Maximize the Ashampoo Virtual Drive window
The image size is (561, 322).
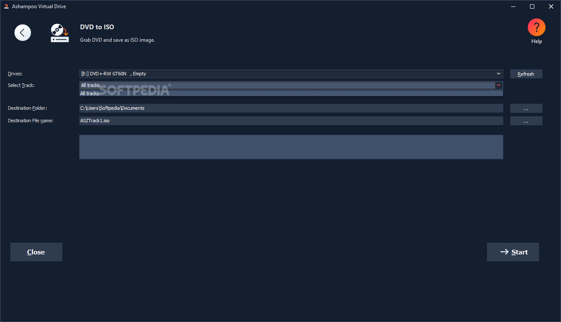pos(532,6)
